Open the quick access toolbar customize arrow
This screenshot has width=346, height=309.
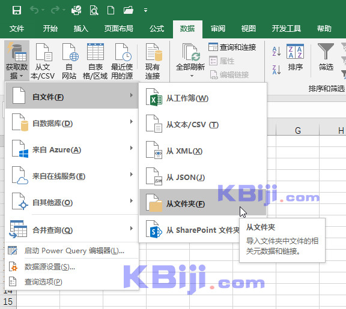[145, 10]
